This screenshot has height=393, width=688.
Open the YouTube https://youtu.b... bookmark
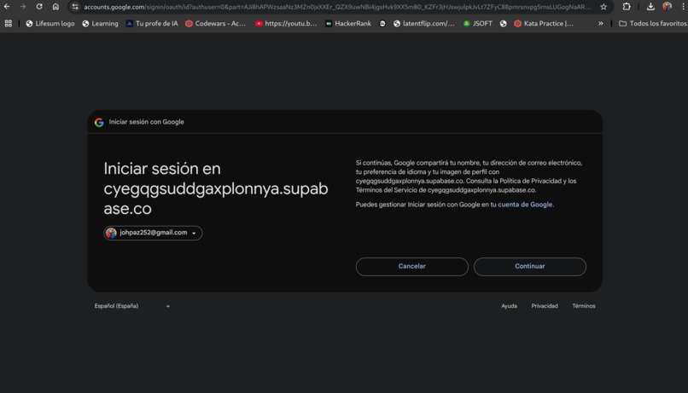click(286, 24)
